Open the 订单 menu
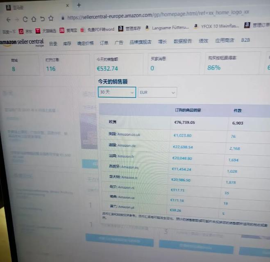Screen dimensions: 270x262 coord(104,43)
